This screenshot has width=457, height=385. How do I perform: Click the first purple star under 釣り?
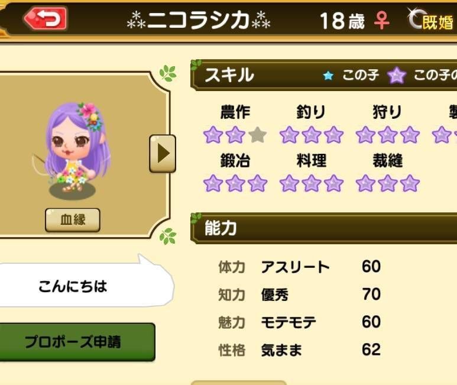[289, 135]
